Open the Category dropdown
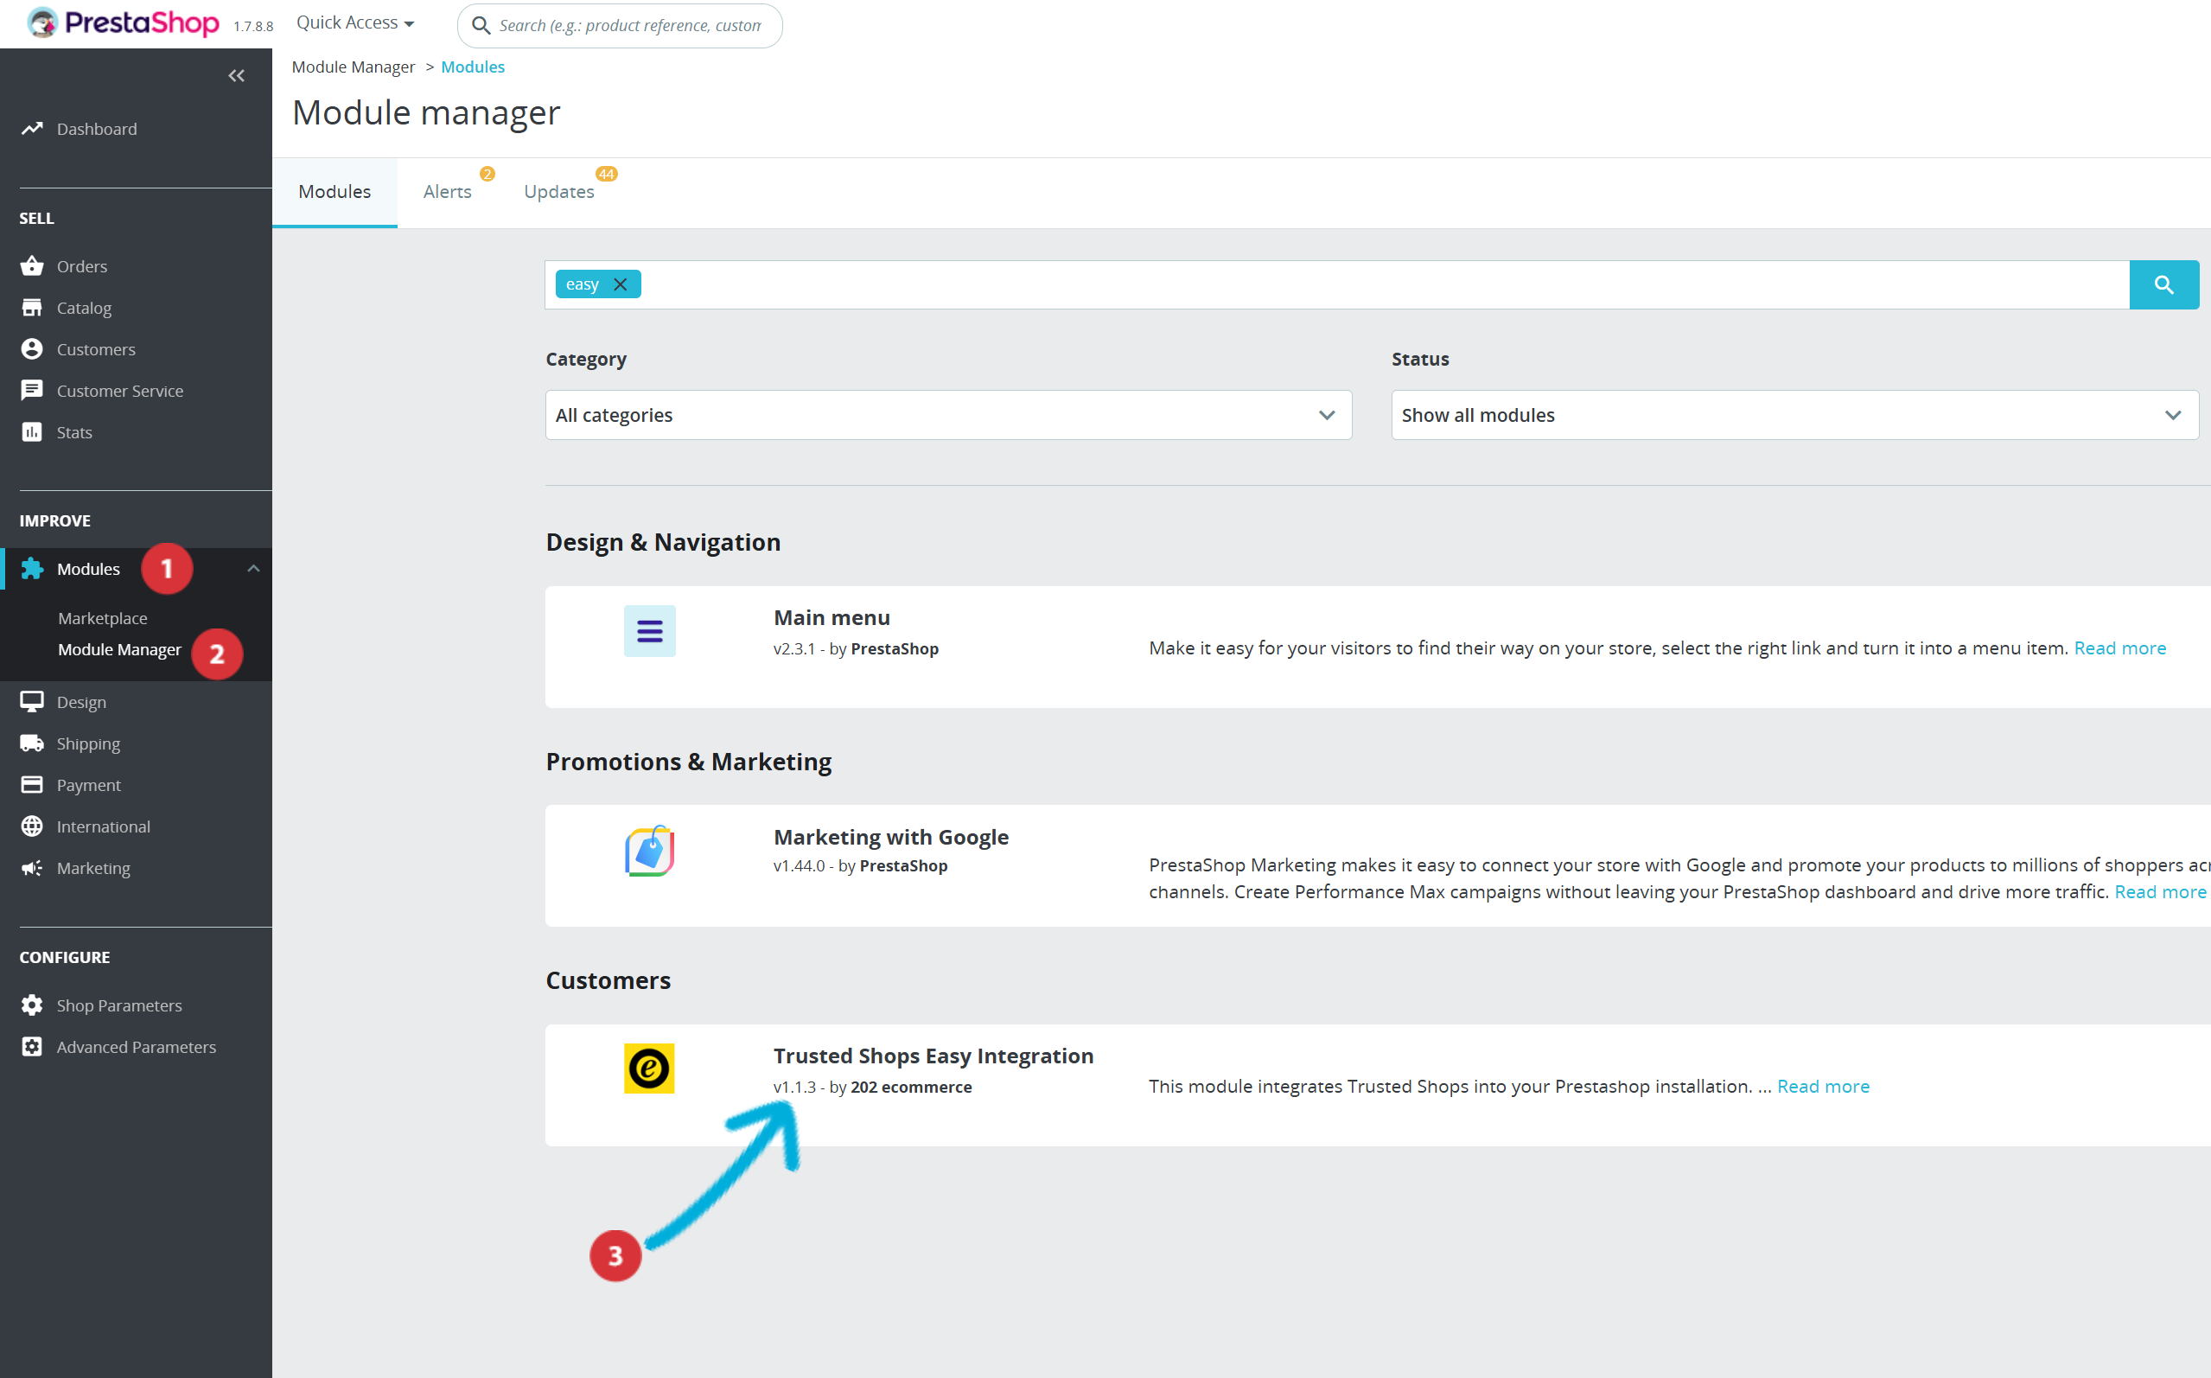This screenshot has height=1378, width=2211. coord(948,416)
